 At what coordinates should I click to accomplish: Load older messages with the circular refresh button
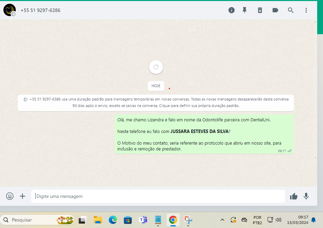(x=156, y=67)
